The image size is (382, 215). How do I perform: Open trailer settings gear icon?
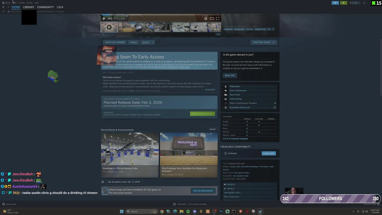click(x=206, y=19)
